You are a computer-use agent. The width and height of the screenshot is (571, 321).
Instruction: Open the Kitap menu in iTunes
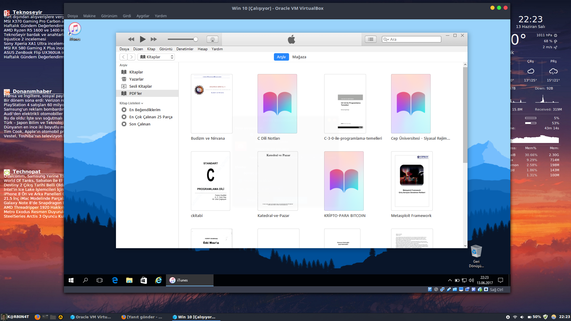tap(151, 49)
